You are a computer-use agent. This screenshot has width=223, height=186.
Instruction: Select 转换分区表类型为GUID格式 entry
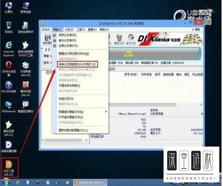(x=77, y=64)
